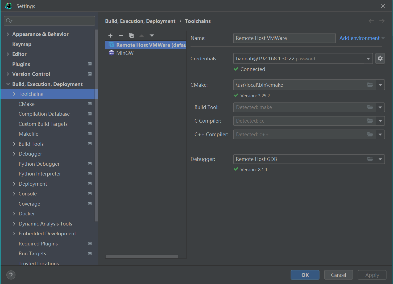Click the CLion app icon in title bar
Image resolution: width=393 pixels, height=284 pixels.
9,6
